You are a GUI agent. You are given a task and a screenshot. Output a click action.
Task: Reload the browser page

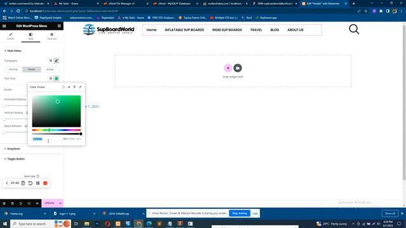pos(18,11)
